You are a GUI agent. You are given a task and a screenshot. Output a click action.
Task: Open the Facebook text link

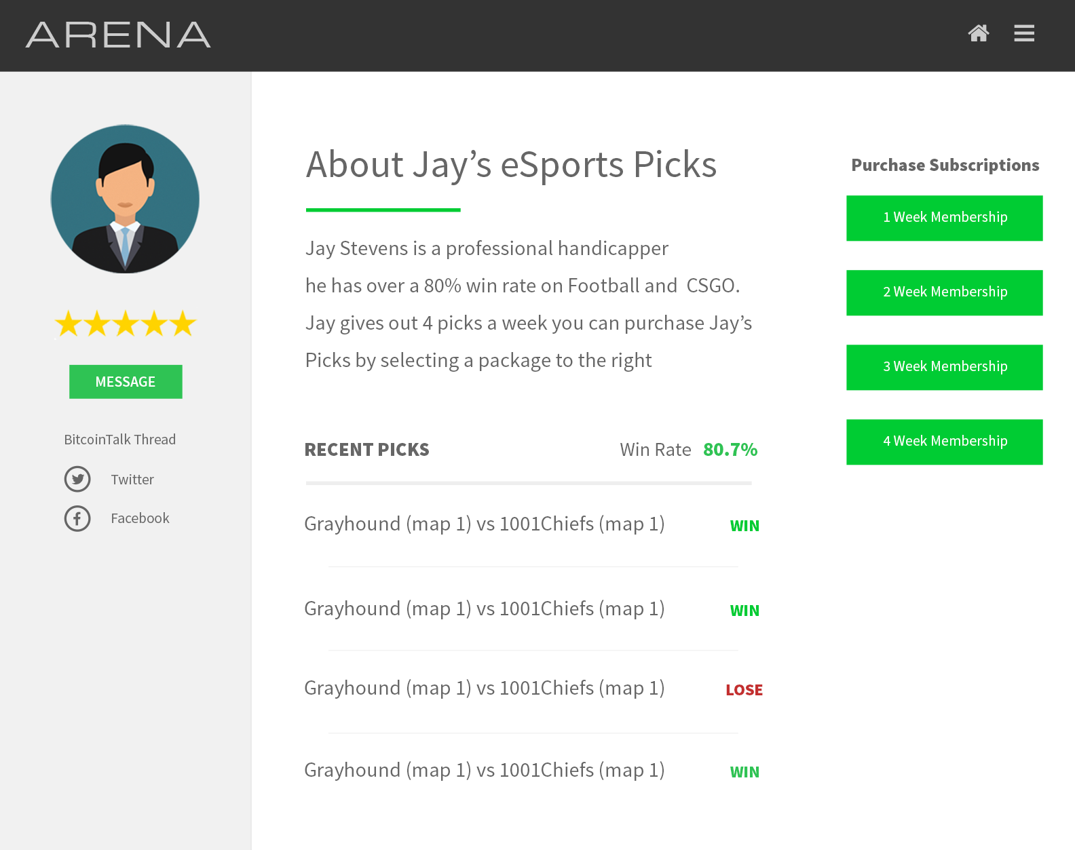(x=140, y=518)
